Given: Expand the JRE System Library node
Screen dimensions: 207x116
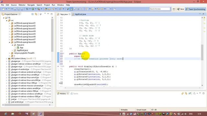Looking at the screenshot, I should pos(6,59).
